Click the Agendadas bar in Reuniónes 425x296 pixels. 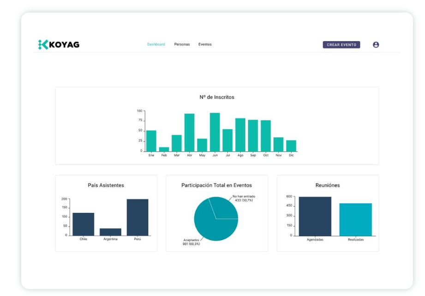click(315, 216)
